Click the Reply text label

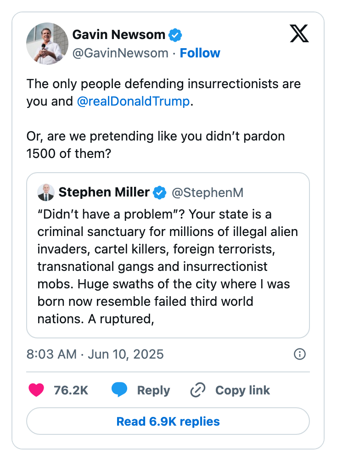[x=153, y=390]
